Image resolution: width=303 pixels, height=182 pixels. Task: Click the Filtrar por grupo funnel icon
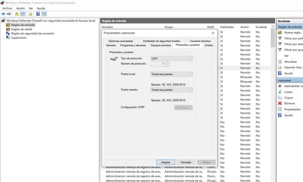280,50
